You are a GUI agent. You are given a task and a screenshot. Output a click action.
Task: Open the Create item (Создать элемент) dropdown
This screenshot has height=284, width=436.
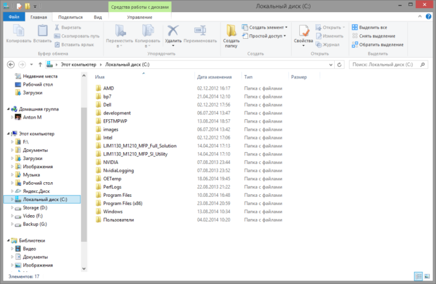[264, 27]
